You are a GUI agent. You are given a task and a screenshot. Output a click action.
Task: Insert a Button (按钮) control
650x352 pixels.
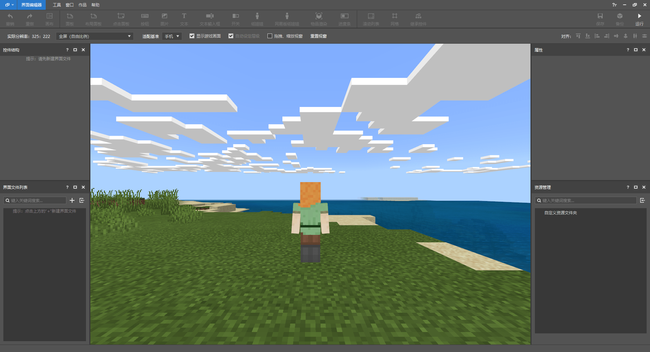click(x=145, y=19)
